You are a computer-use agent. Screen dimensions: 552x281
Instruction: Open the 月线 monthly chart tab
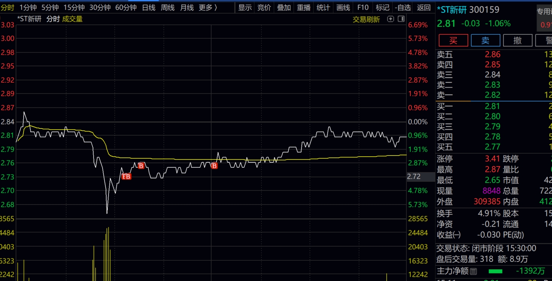tap(187, 8)
